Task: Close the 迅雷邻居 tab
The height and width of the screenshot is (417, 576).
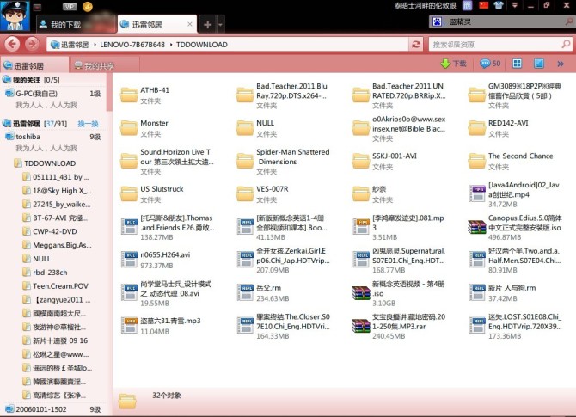Action: click(189, 24)
